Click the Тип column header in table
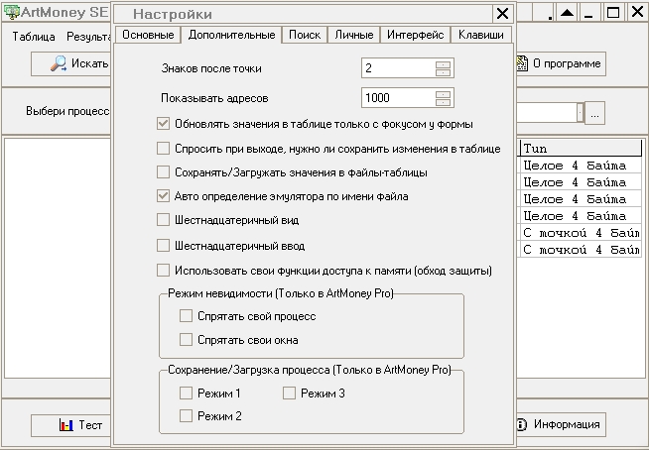The height and width of the screenshot is (450, 649). pyautogui.click(x=580, y=148)
